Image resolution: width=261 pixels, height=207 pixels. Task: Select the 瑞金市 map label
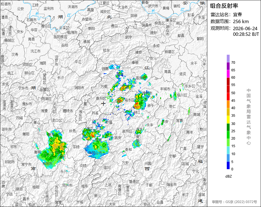(171, 184)
